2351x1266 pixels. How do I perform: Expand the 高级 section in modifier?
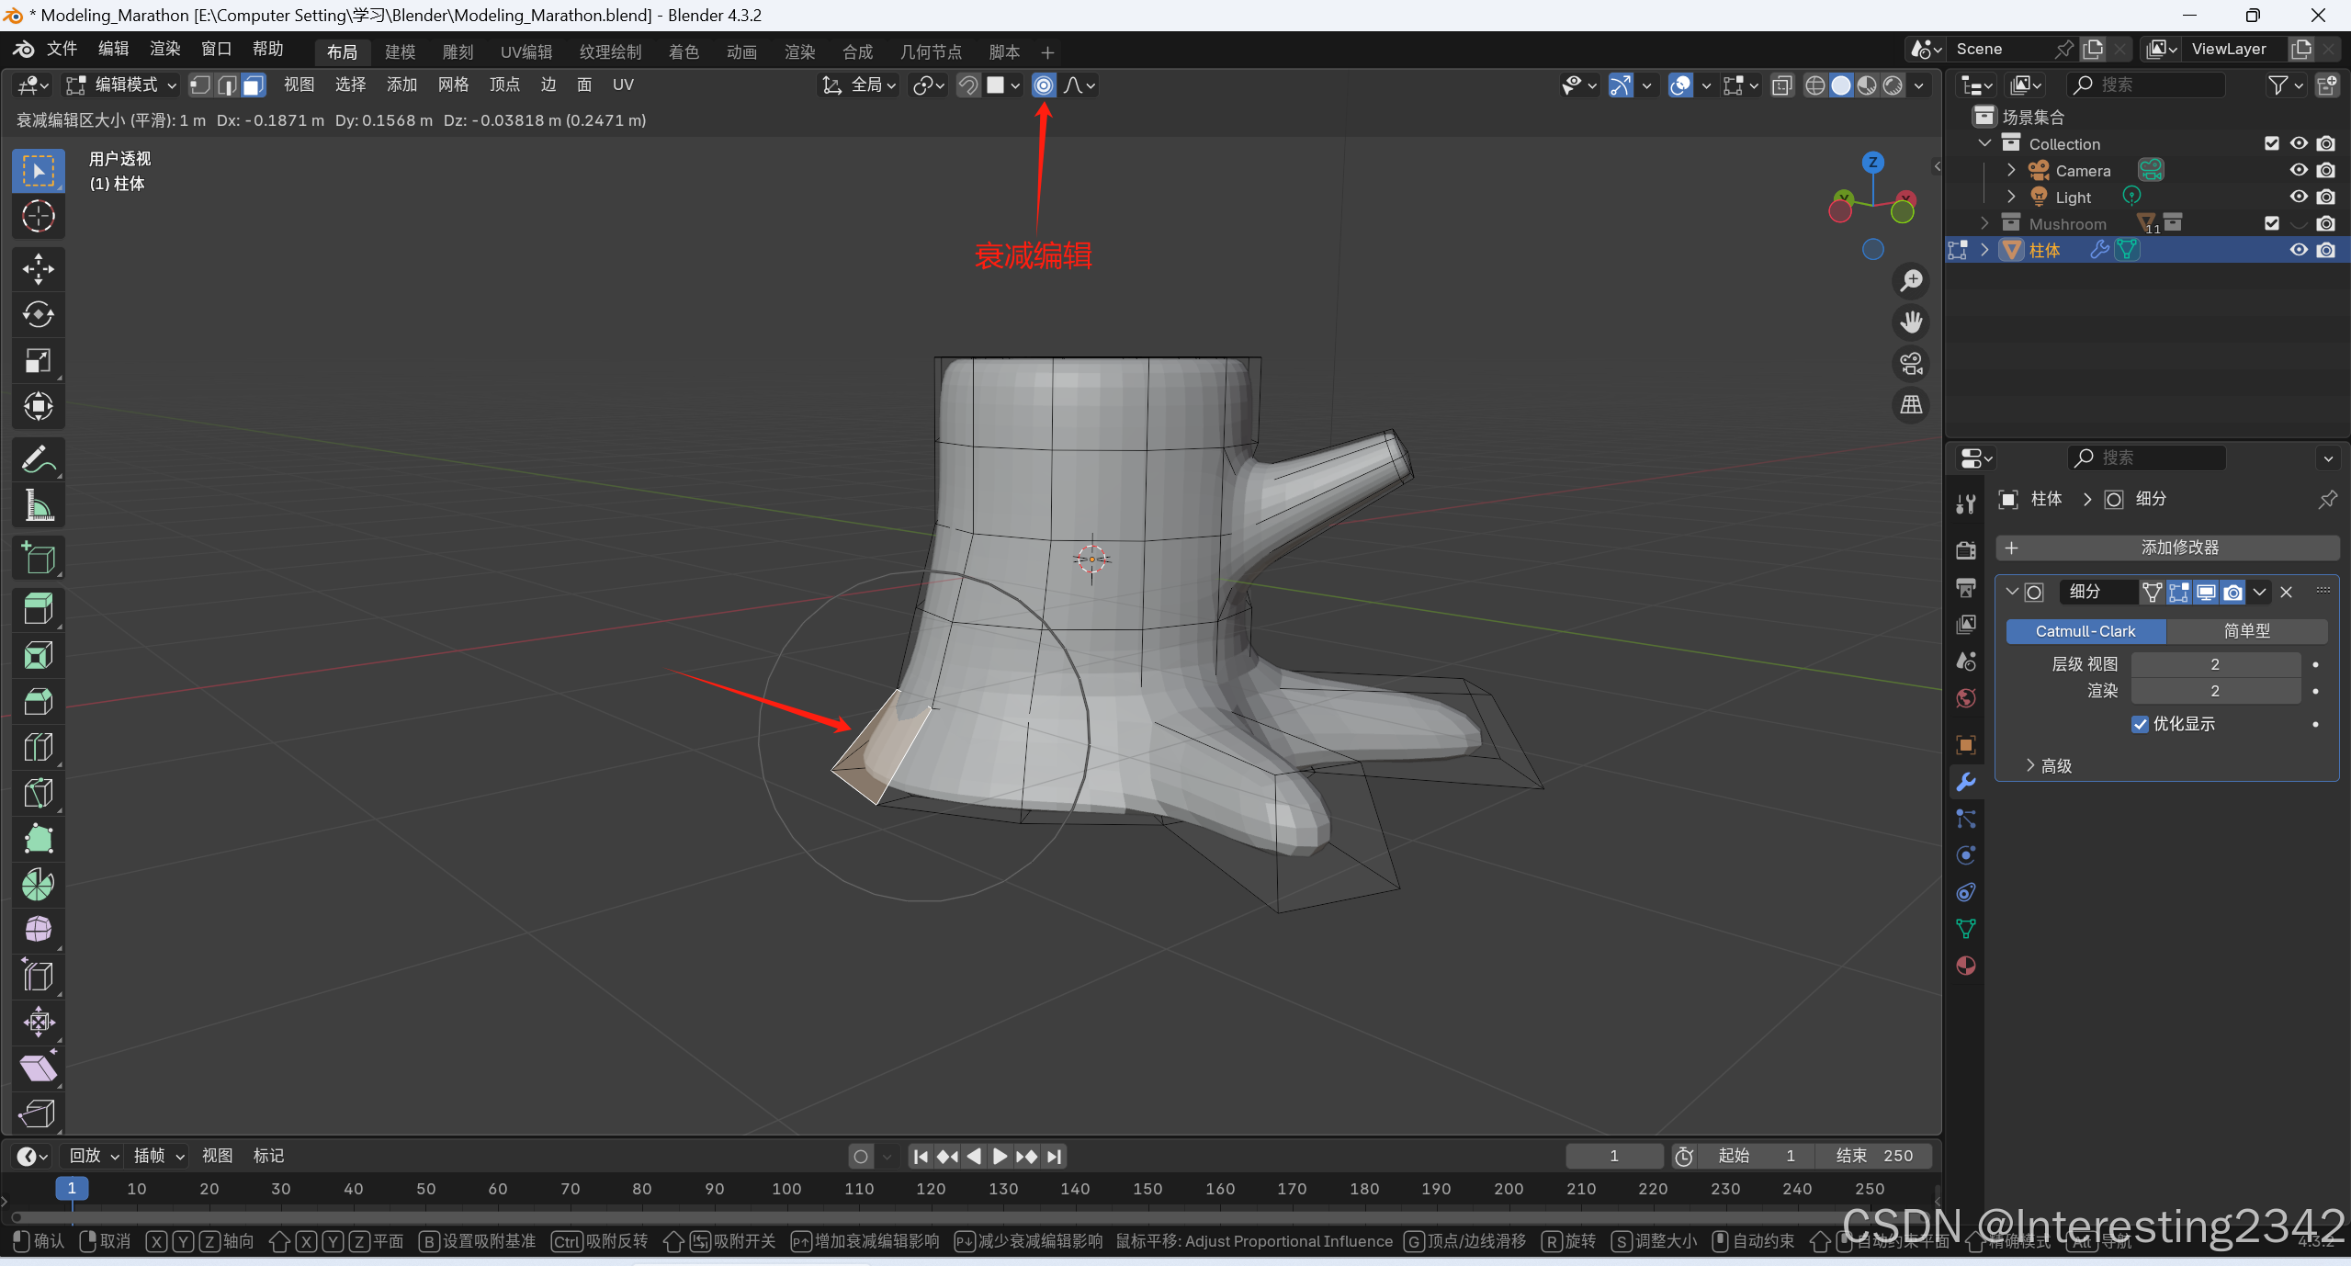2049,766
